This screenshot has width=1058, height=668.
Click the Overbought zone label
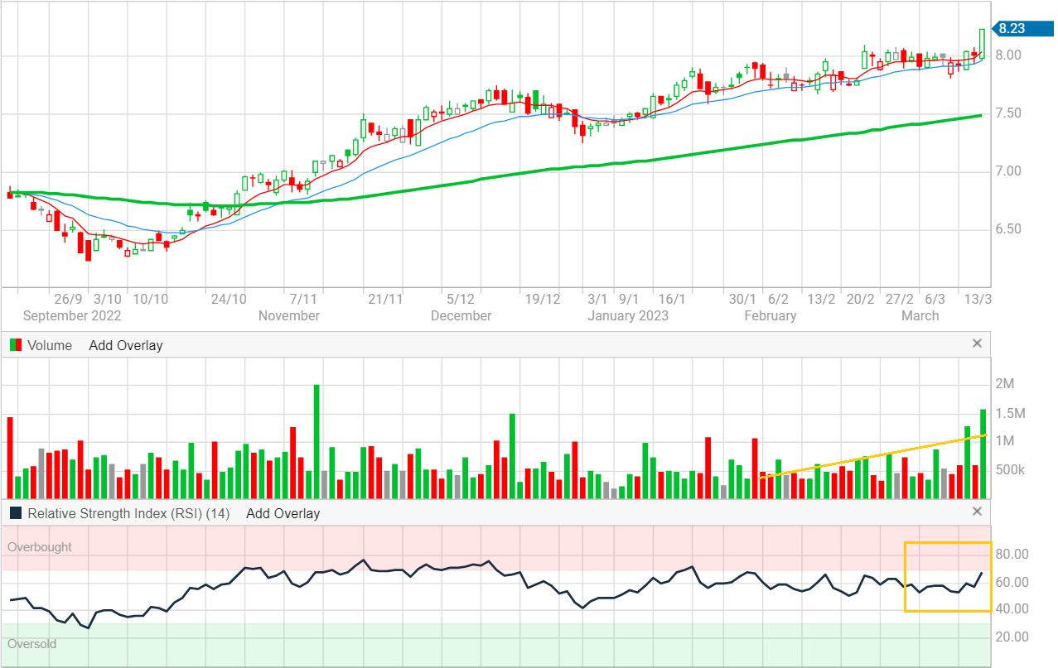[40, 547]
